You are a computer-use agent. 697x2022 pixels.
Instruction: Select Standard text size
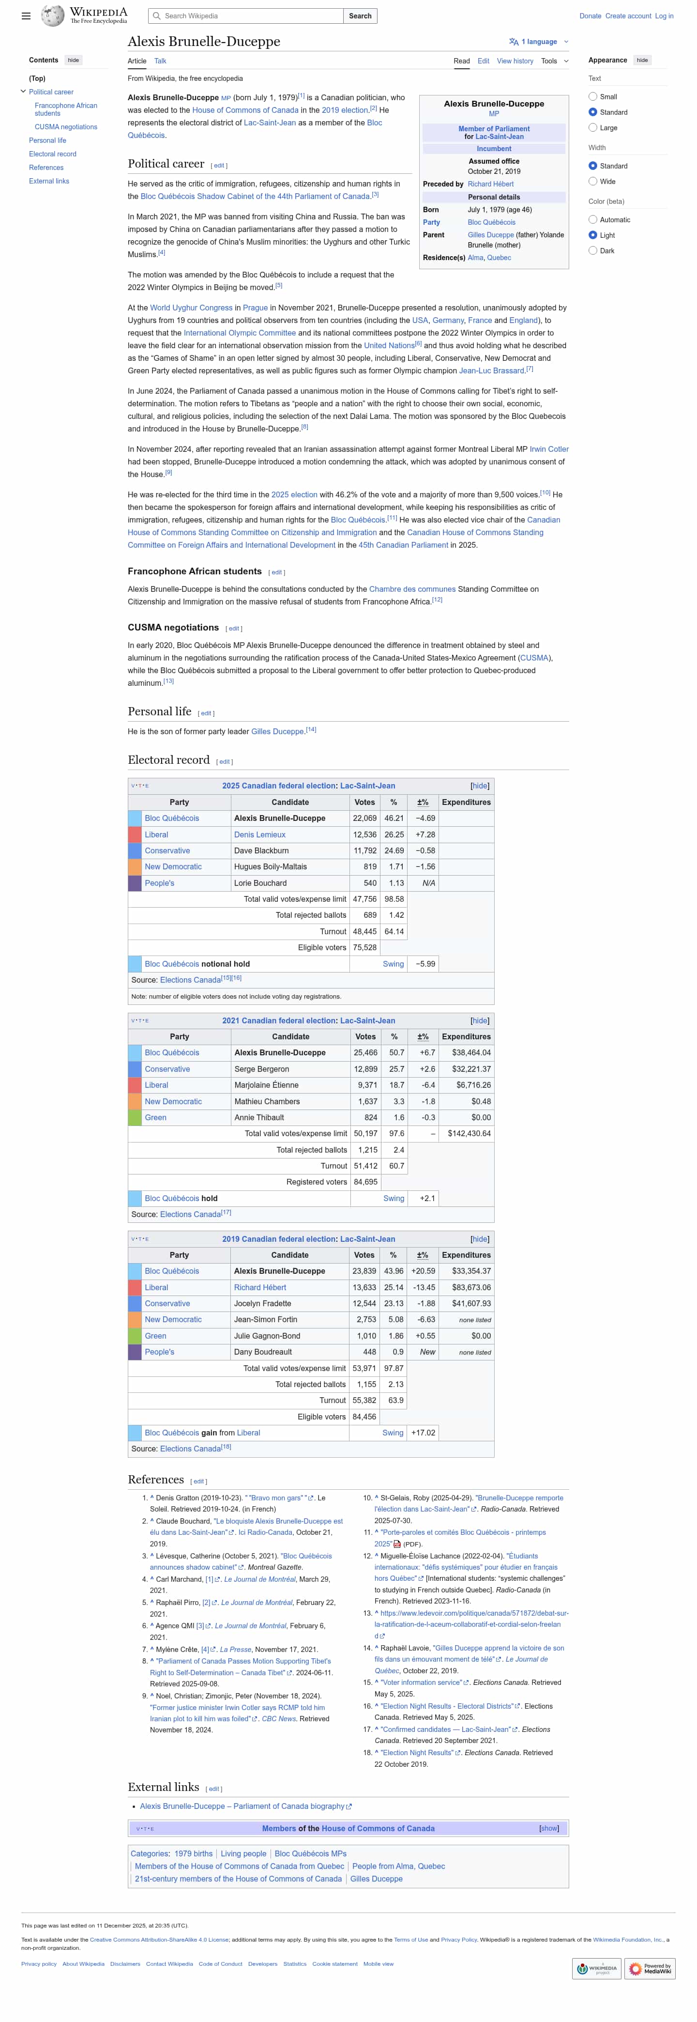coord(592,112)
